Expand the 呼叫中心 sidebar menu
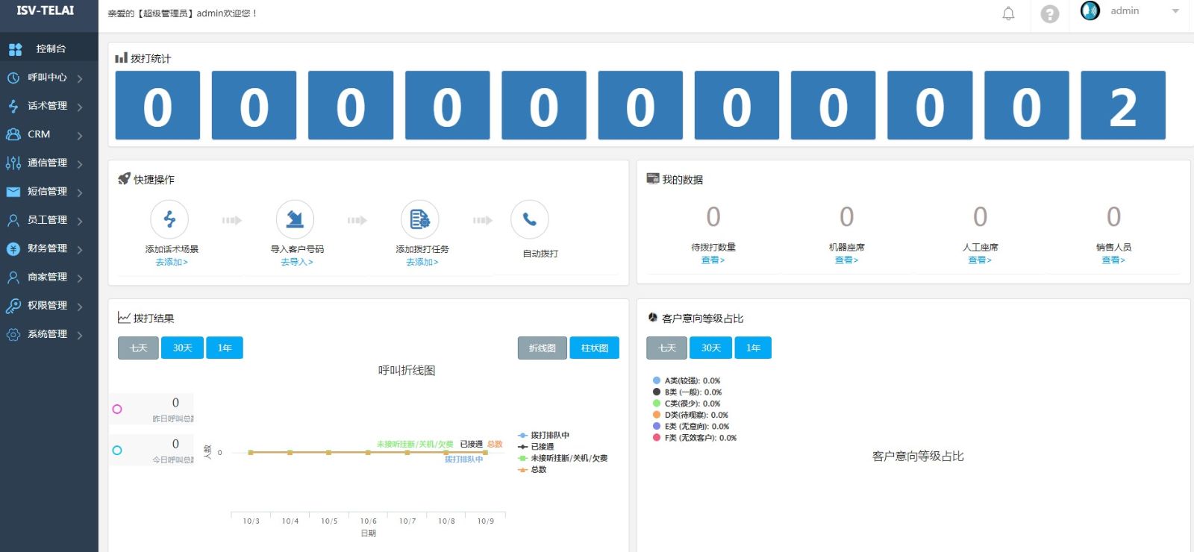 point(48,78)
